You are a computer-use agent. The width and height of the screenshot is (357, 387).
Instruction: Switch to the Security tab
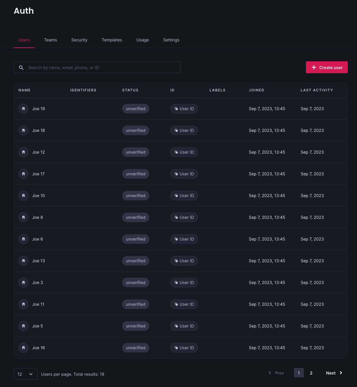(x=79, y=40)
